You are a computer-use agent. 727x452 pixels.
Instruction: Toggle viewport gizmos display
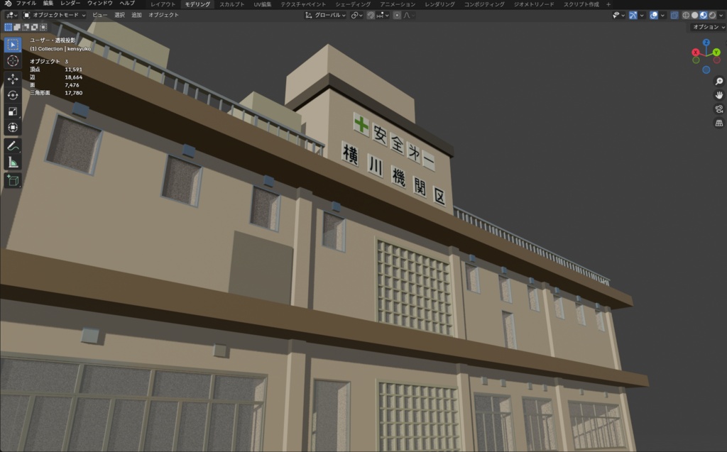tap(633, 16)
